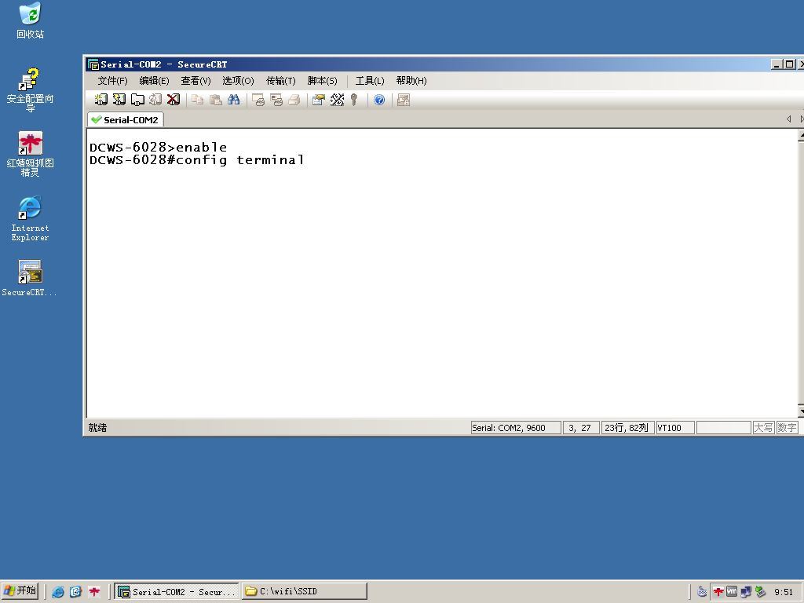This screenshot has height=603, width=804.
Task: Maximize the SecureCRT window
Action: pyautogui.click(x=790, y=64)
